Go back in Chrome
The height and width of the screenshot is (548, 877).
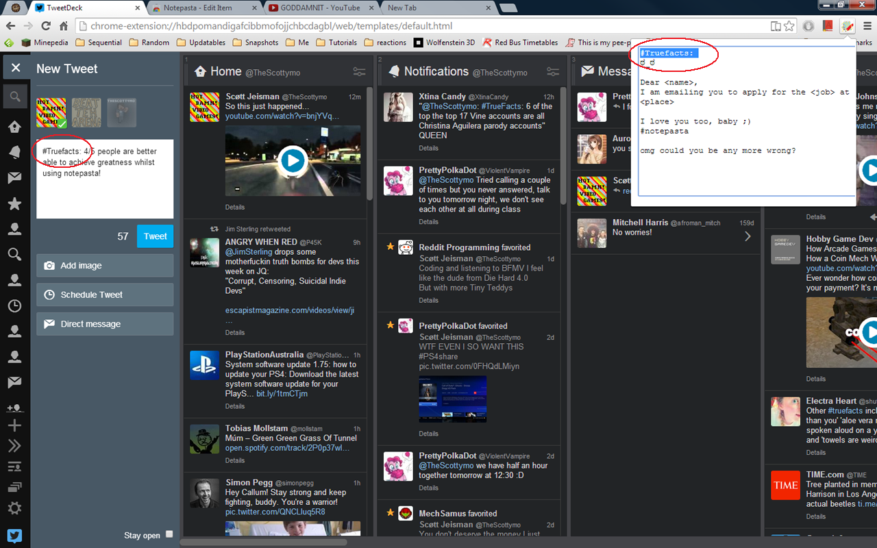(x=10, y=26)
